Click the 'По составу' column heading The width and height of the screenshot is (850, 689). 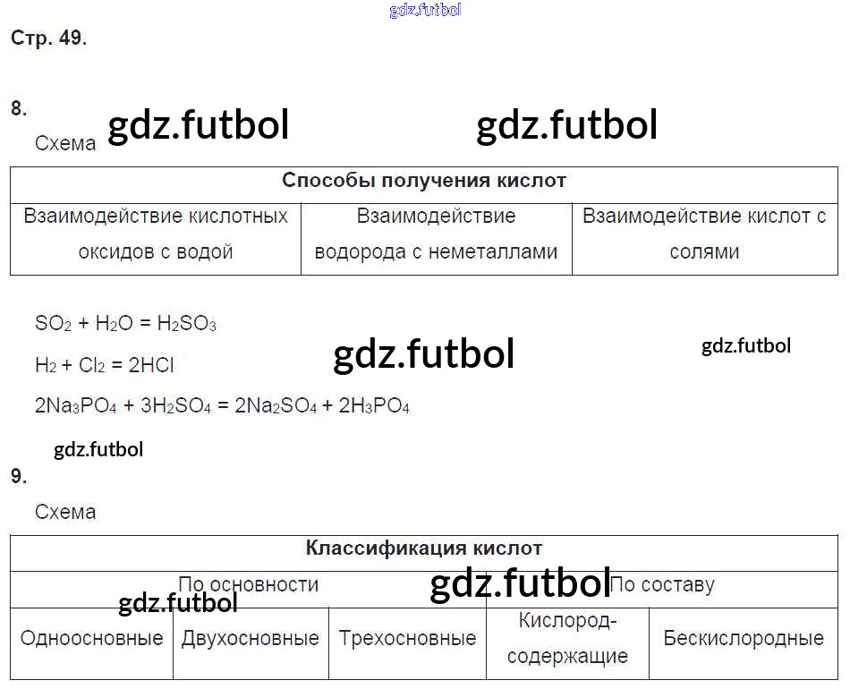[662, 585]
